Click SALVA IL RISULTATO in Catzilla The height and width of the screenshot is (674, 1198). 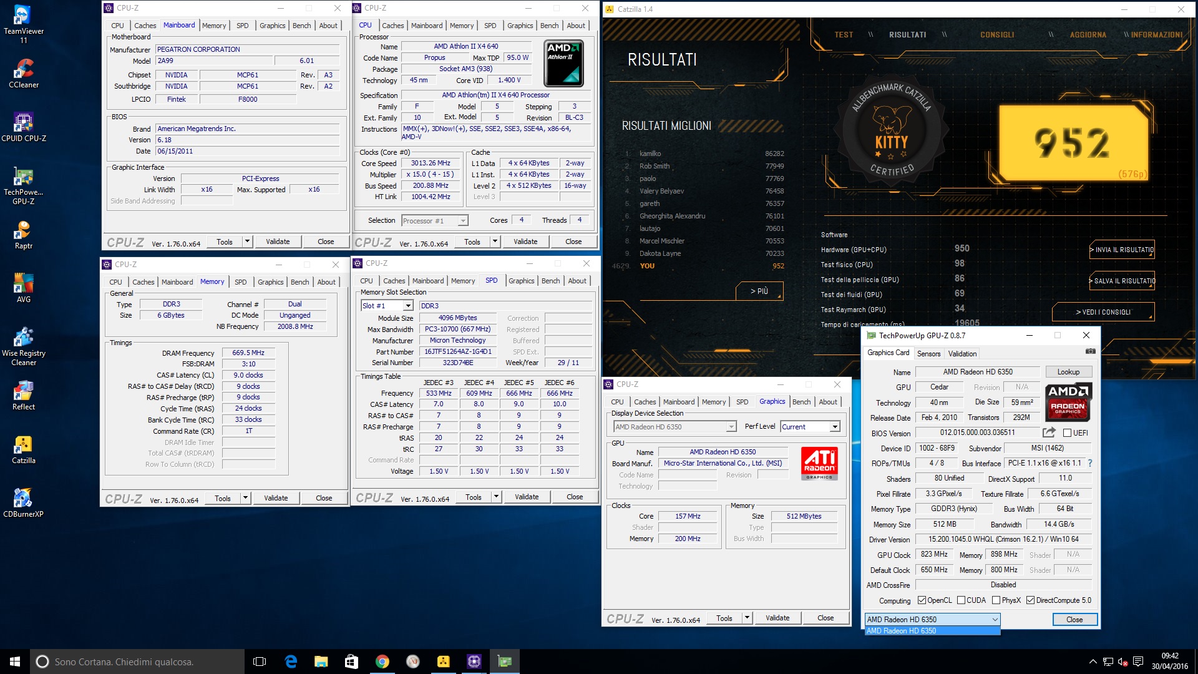[x=1122, y=281]
